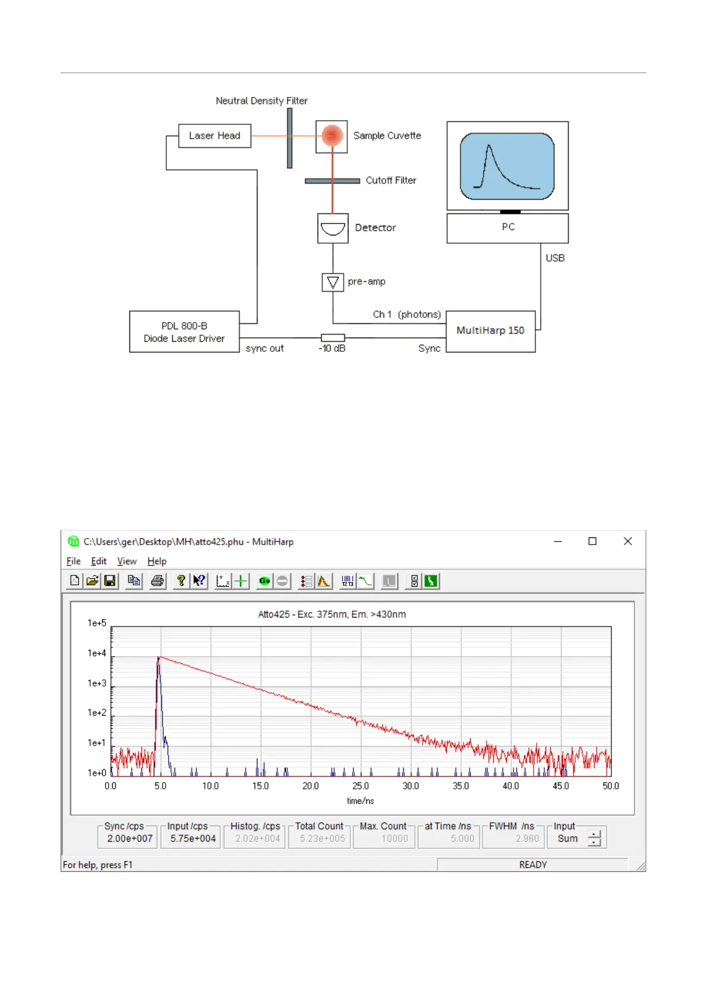Click the yellow question mark help icon
This screenshot has width=707, height=1001.
coord(181,581)
